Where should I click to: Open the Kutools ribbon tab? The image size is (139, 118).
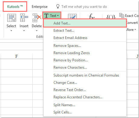tap(15, 7)
